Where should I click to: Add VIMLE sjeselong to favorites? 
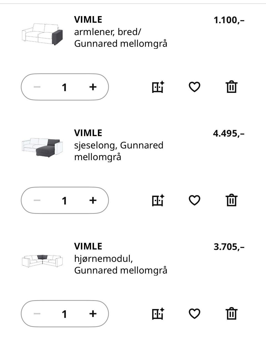pos(194,200)
